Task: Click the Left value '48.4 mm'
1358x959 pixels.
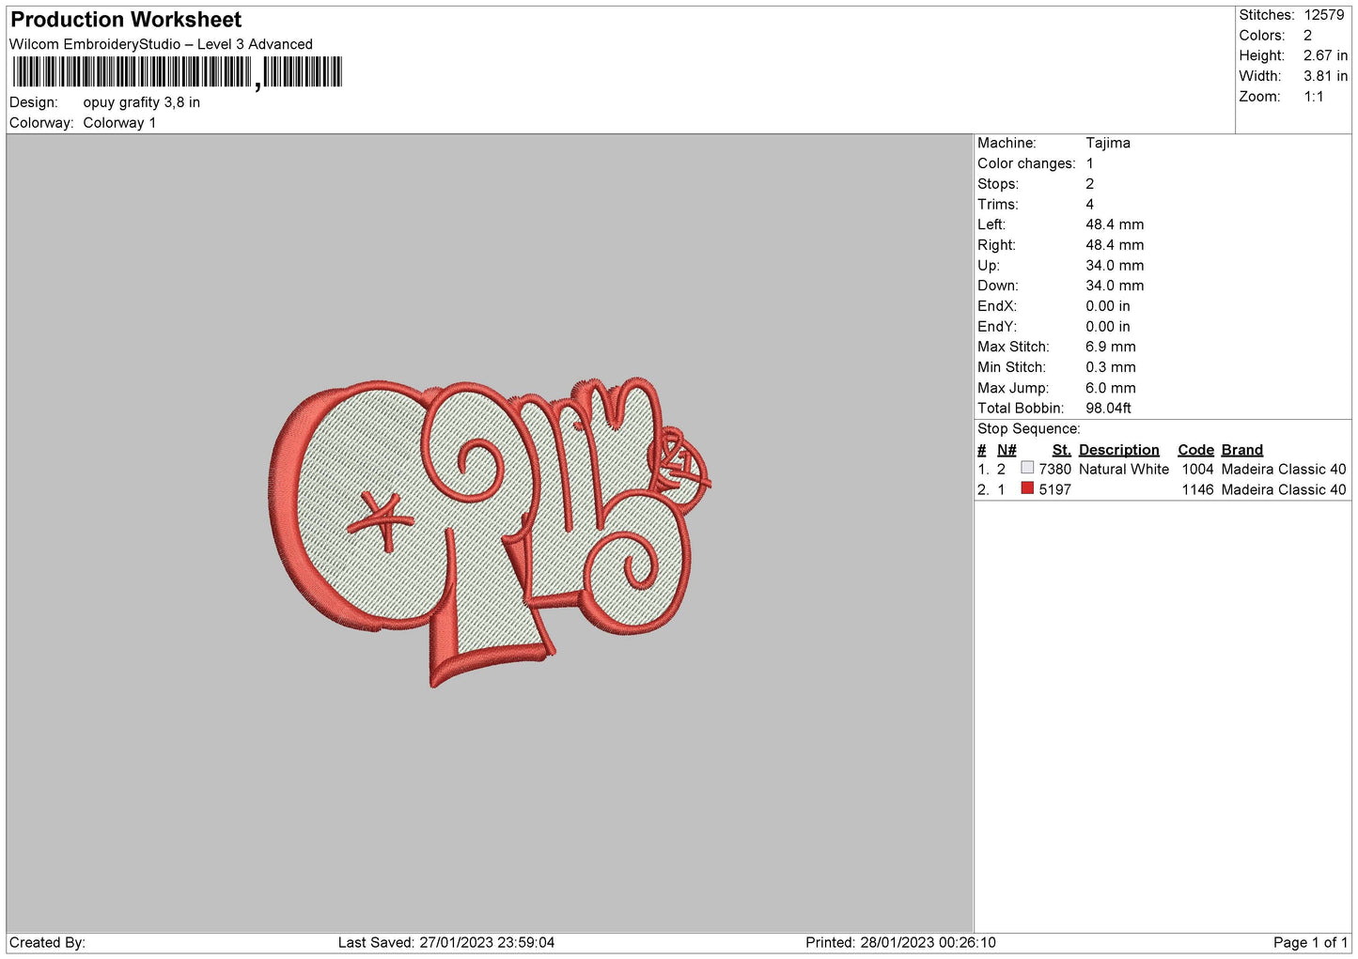Action: tap(1115, 224)
